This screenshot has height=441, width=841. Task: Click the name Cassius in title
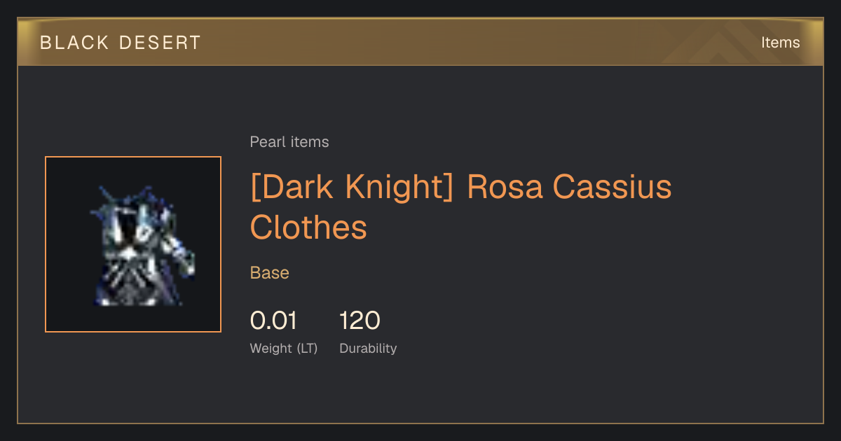click(x=613, y=188)
